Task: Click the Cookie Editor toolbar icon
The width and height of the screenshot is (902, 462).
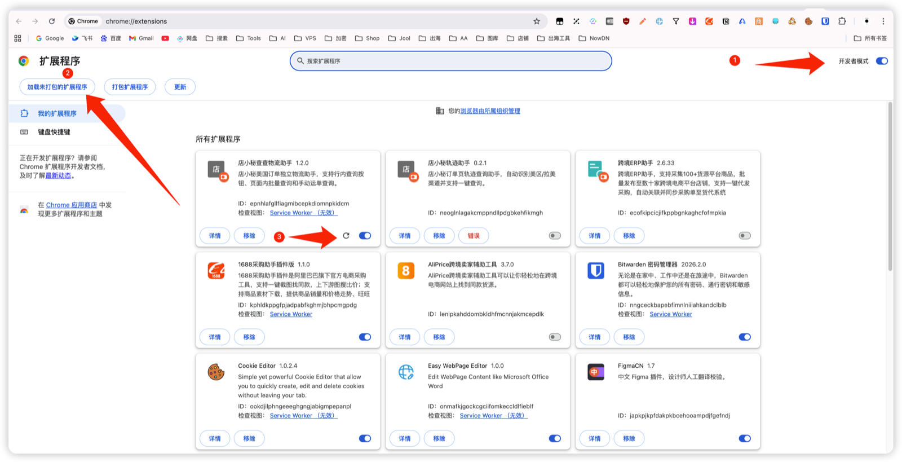Action: pyautogui.click(x=808, y=21)
